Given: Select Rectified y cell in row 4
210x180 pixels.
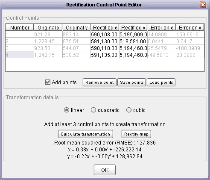Looking at the screenshot, I should click(x=133, y=55).
